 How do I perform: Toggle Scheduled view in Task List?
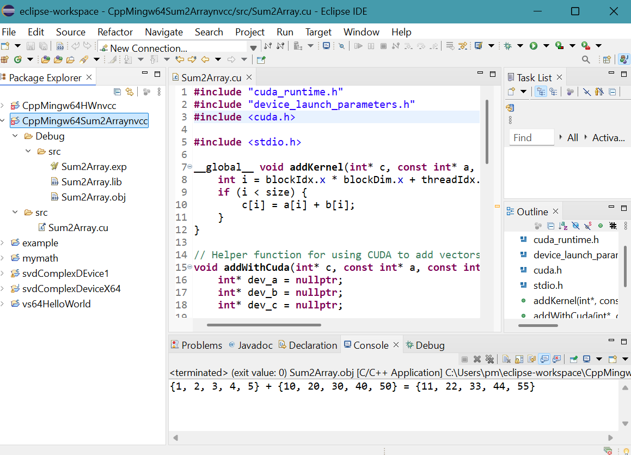click(553, 92)
